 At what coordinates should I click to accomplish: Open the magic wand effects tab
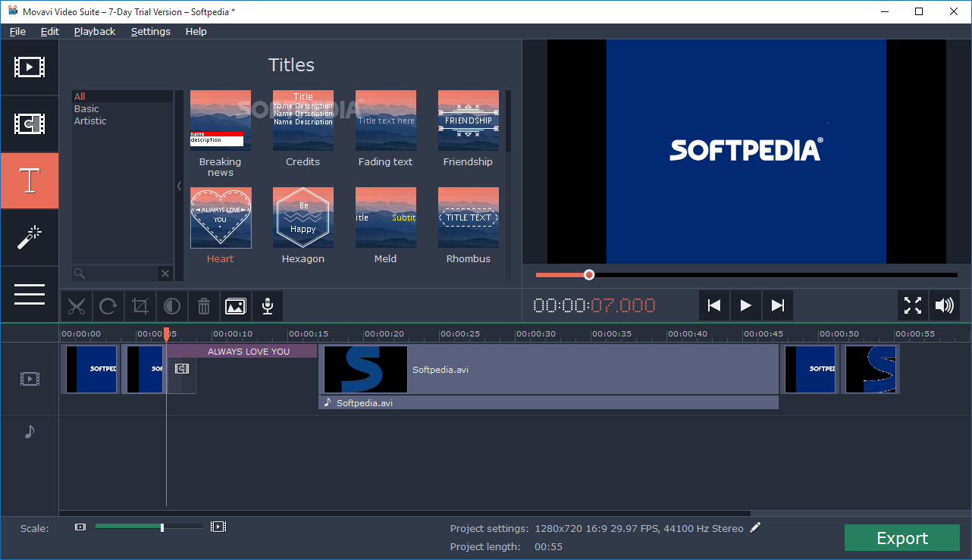pos(30,237)
